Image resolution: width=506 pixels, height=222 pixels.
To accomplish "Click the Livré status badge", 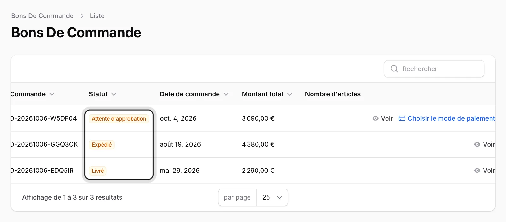I will click(98, 171).
